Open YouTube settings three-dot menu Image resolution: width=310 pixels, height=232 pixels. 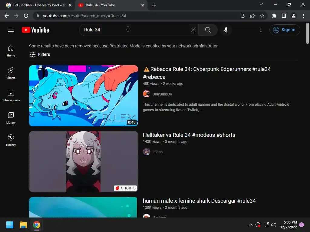point(261,30)
